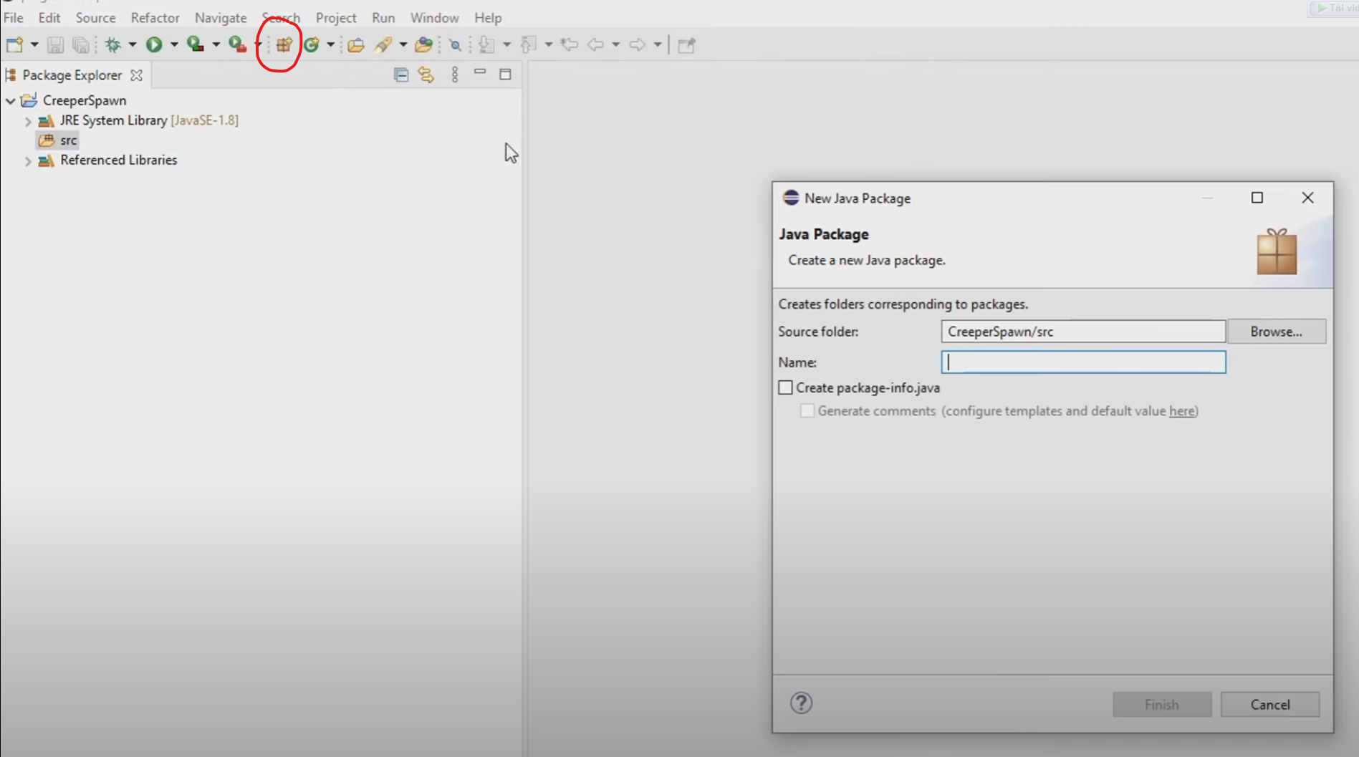The width and height of the screenshot is (1359, 757).
Task: Enable the Generate comments checkbox
Action: (807, 410)
